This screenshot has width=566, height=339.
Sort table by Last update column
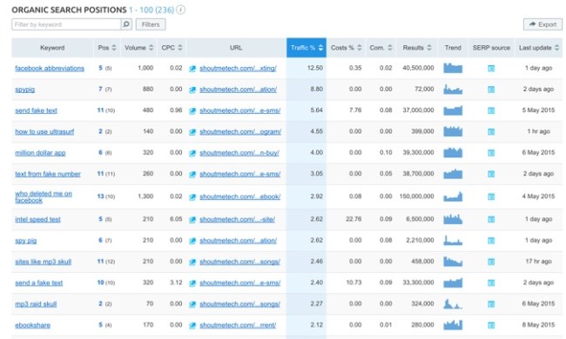pyautogui.click(x=556, y=48)
